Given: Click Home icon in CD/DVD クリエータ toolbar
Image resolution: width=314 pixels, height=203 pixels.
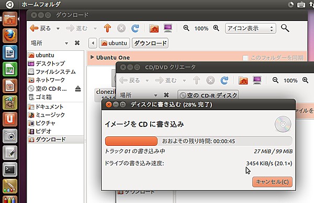Looking at the screenshot, I should click(243, 80).
